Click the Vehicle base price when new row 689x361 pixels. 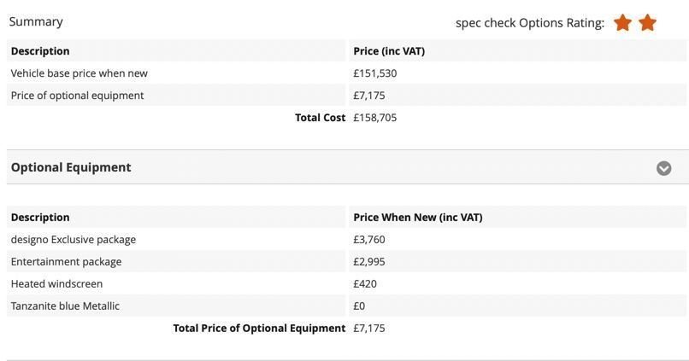(79, 73)
